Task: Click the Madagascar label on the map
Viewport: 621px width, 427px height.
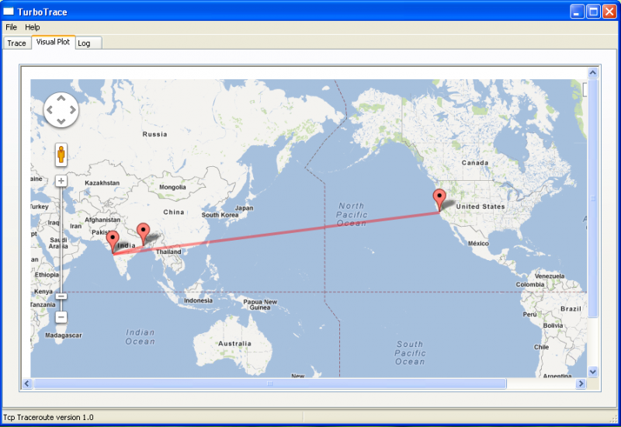Action: point(64,335)
